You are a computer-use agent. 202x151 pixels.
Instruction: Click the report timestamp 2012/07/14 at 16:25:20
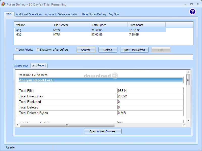(33, 75)
